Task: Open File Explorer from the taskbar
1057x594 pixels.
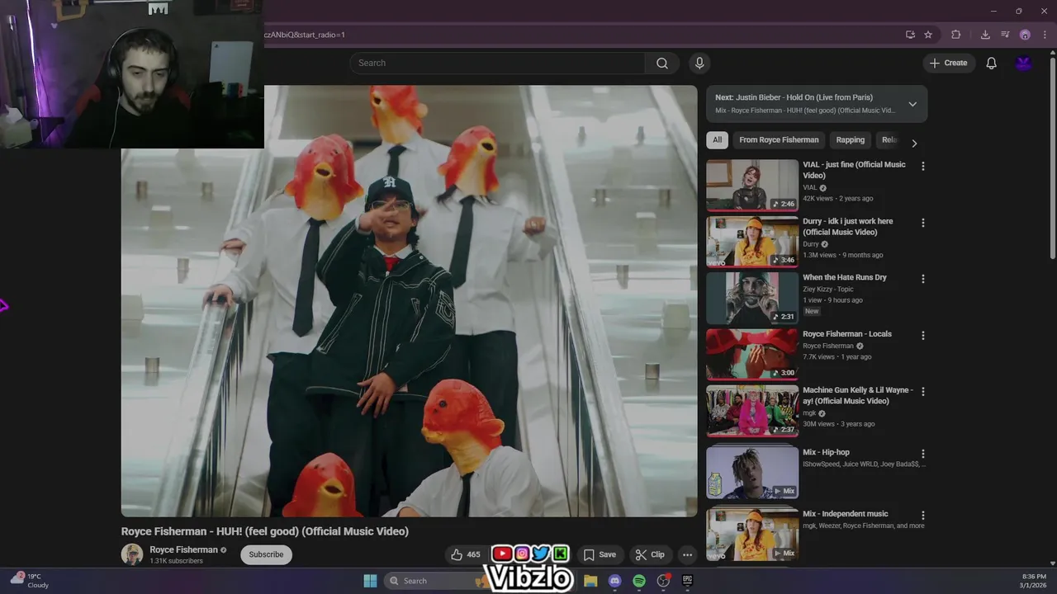Action: pos(590,581)
